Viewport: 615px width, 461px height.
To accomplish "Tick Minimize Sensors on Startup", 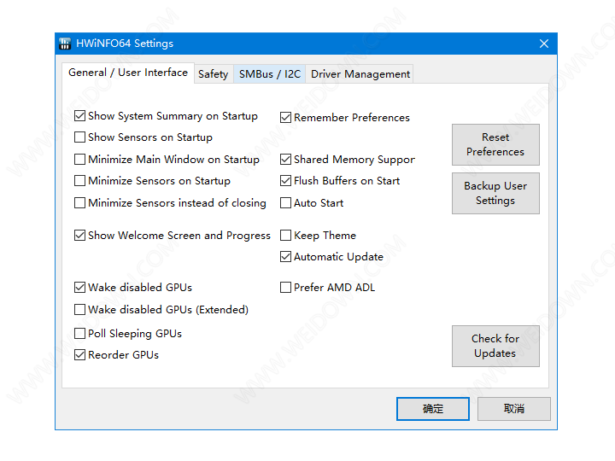I will pyautogui.click(x=79, y=181).
